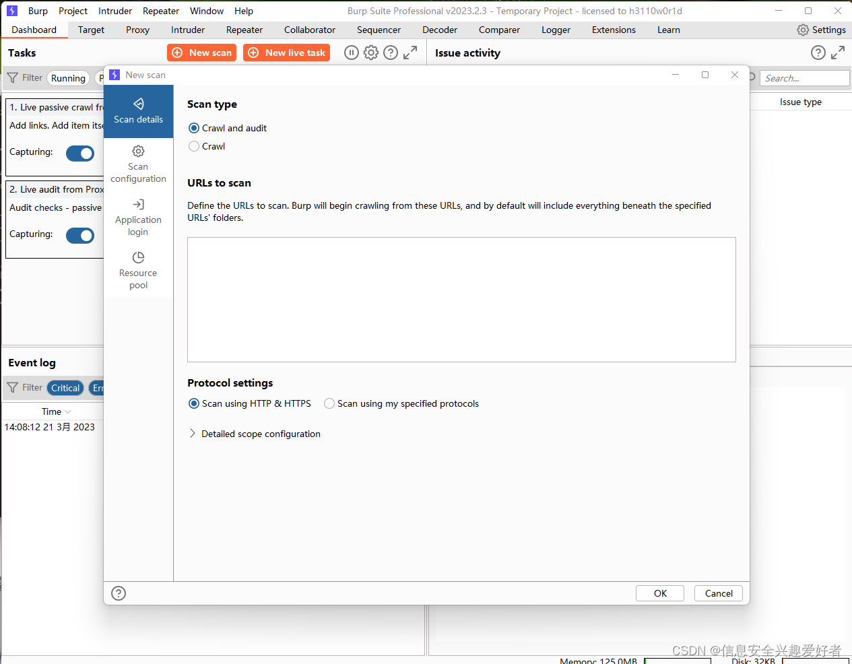
Task: Select Scan using HTTP & HTTPS option
Action: click(194, 403)
